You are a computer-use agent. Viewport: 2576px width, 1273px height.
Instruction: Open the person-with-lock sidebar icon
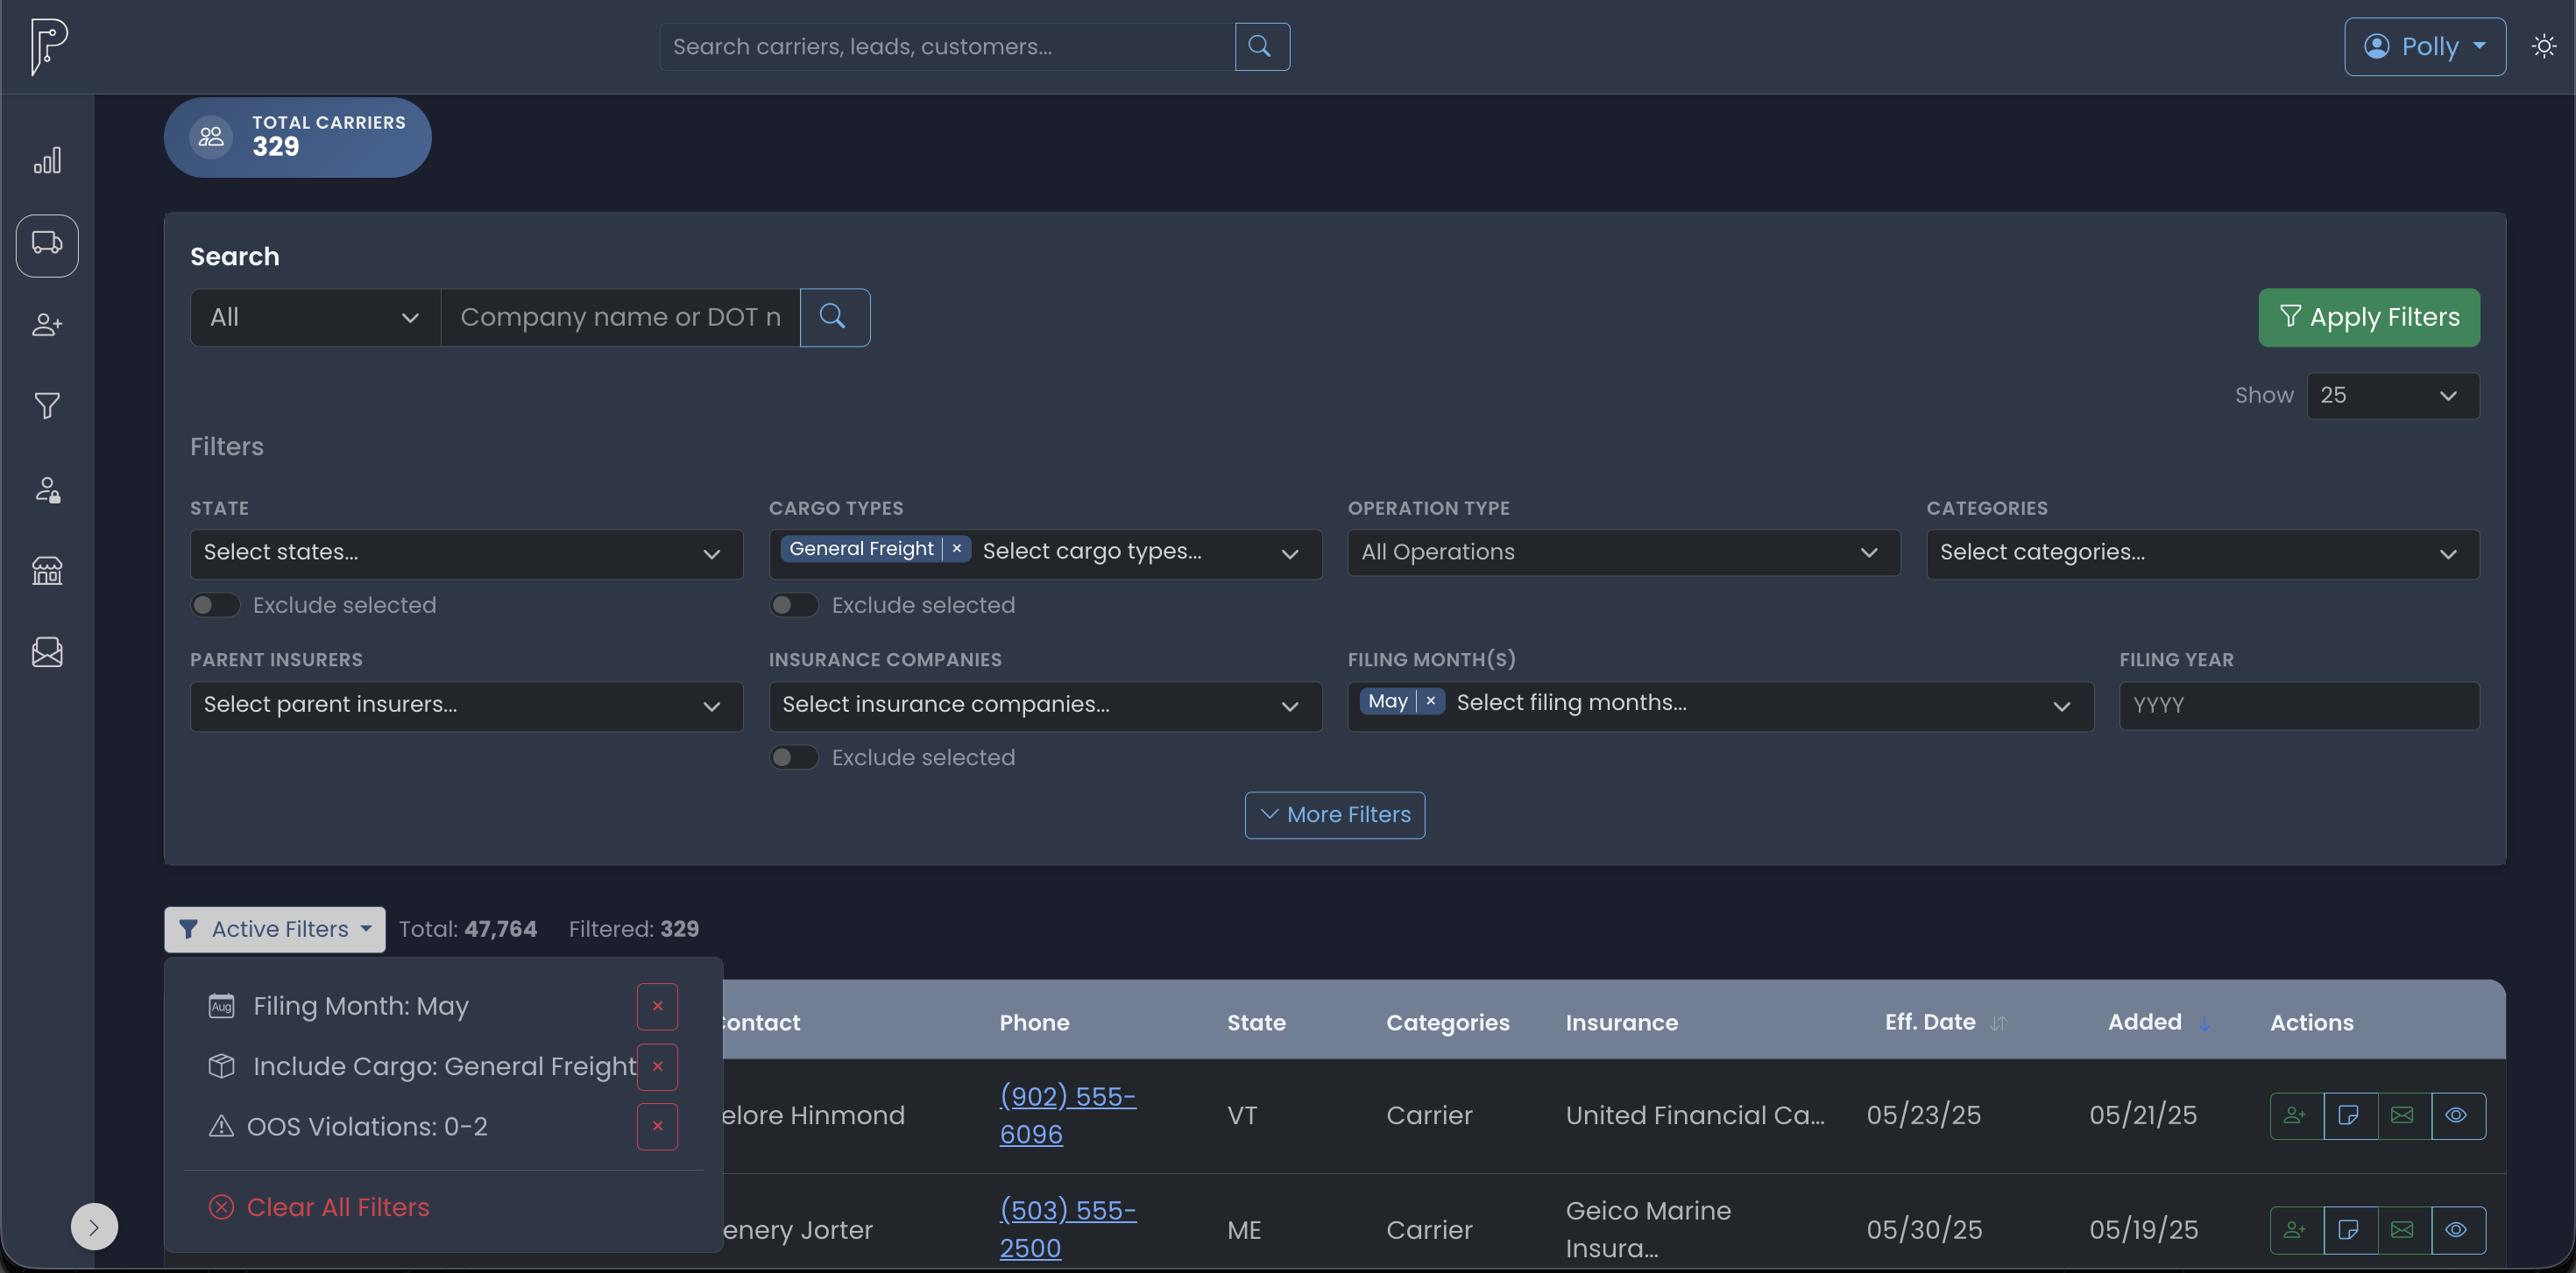(47, 489)
